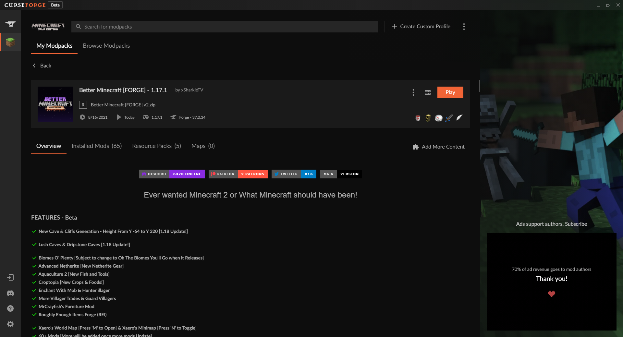
Task: Click the Add More Content label
Action: coord(443,147)
